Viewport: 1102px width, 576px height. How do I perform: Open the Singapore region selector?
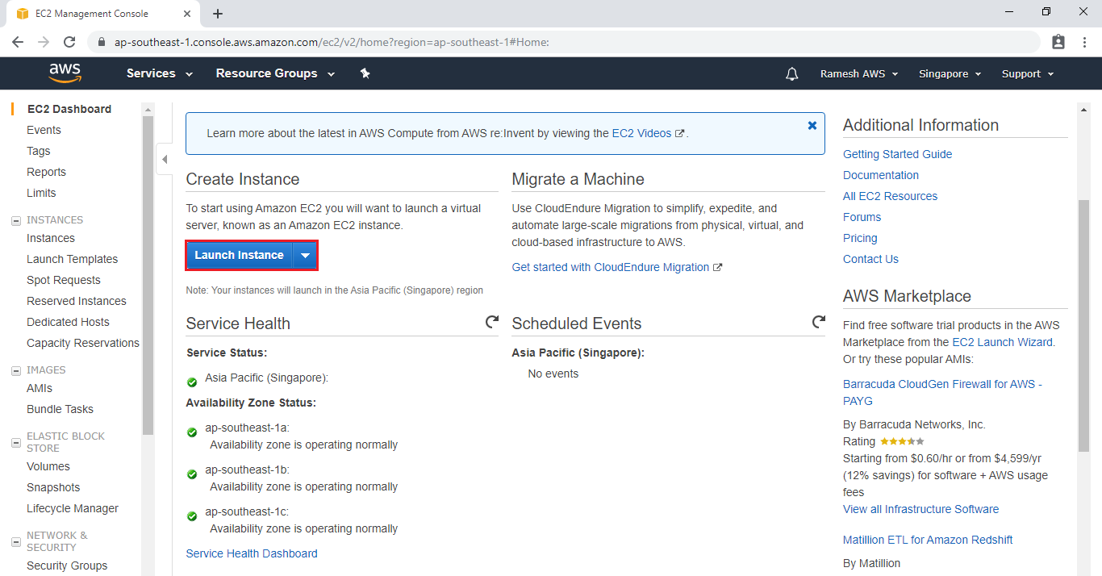coord(950,73)
